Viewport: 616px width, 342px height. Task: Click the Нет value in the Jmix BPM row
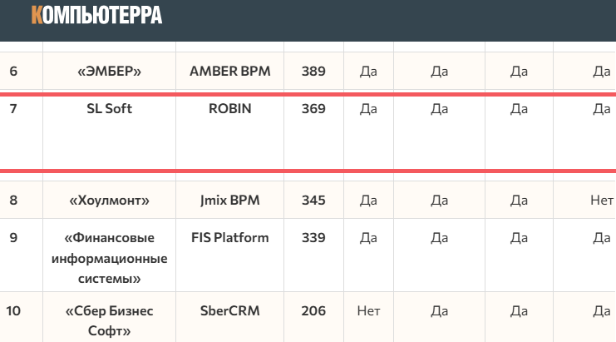[601, 201]
